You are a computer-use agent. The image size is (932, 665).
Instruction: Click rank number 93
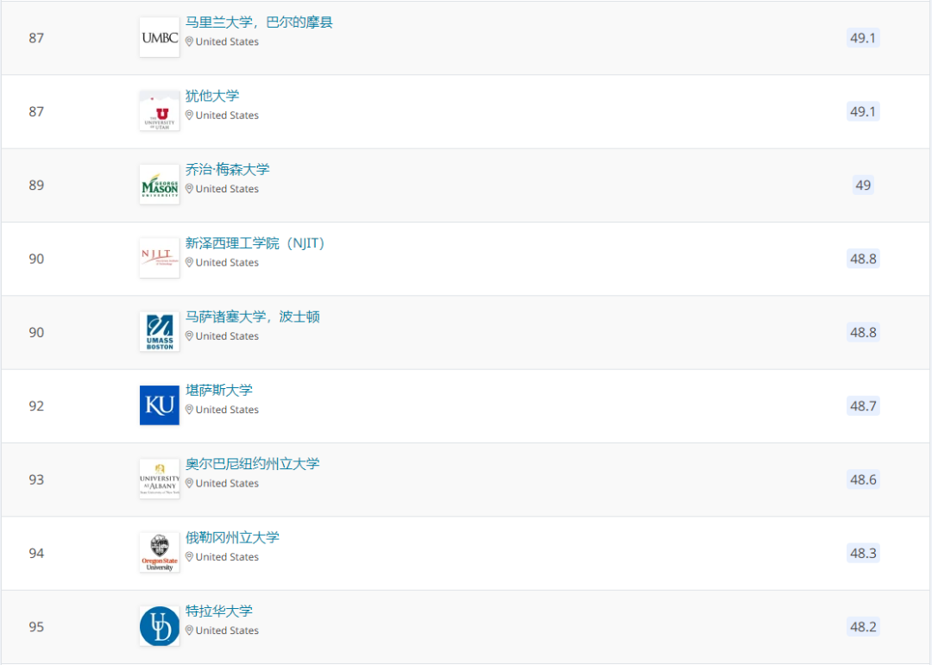[x=36, y=480]
